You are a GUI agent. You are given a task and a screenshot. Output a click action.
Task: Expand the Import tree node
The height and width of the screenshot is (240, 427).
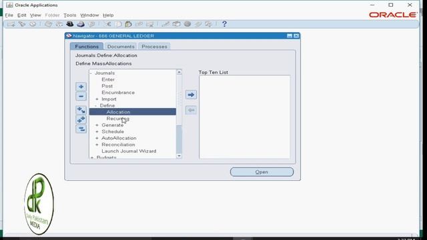pyautogui.click(x=97, y=99)
